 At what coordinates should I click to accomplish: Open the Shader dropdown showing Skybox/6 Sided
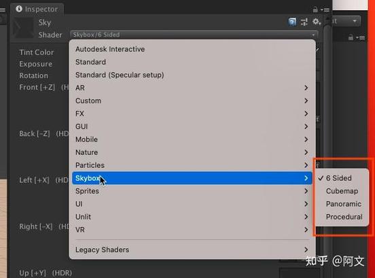click(x=194, y=35)
